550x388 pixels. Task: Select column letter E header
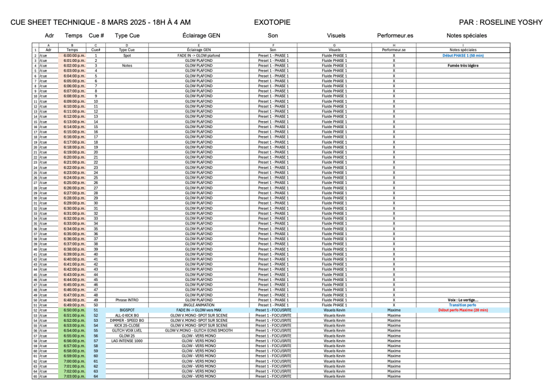[x=198, y=45]
